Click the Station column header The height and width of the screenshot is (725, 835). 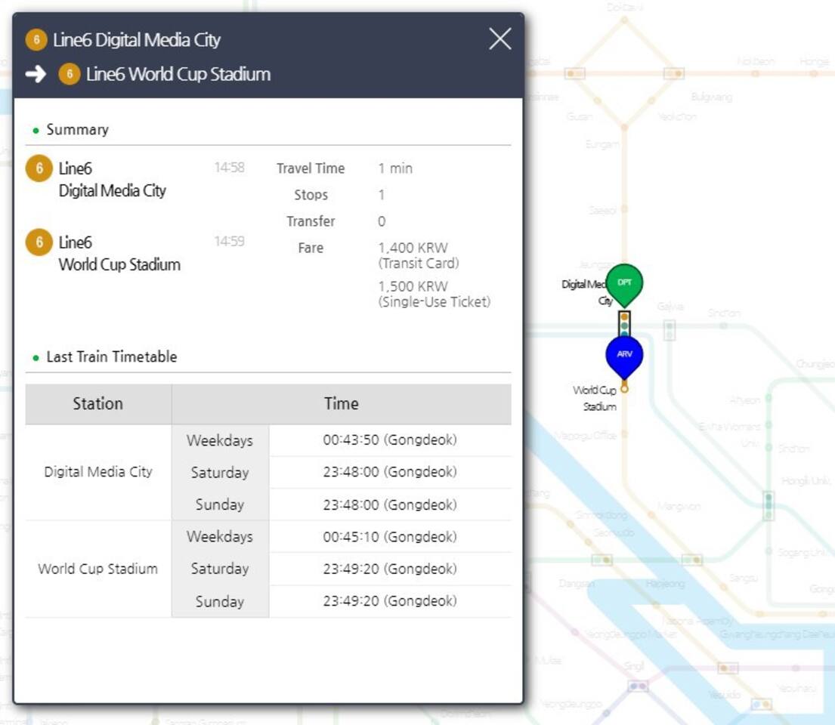coord(98,404)
